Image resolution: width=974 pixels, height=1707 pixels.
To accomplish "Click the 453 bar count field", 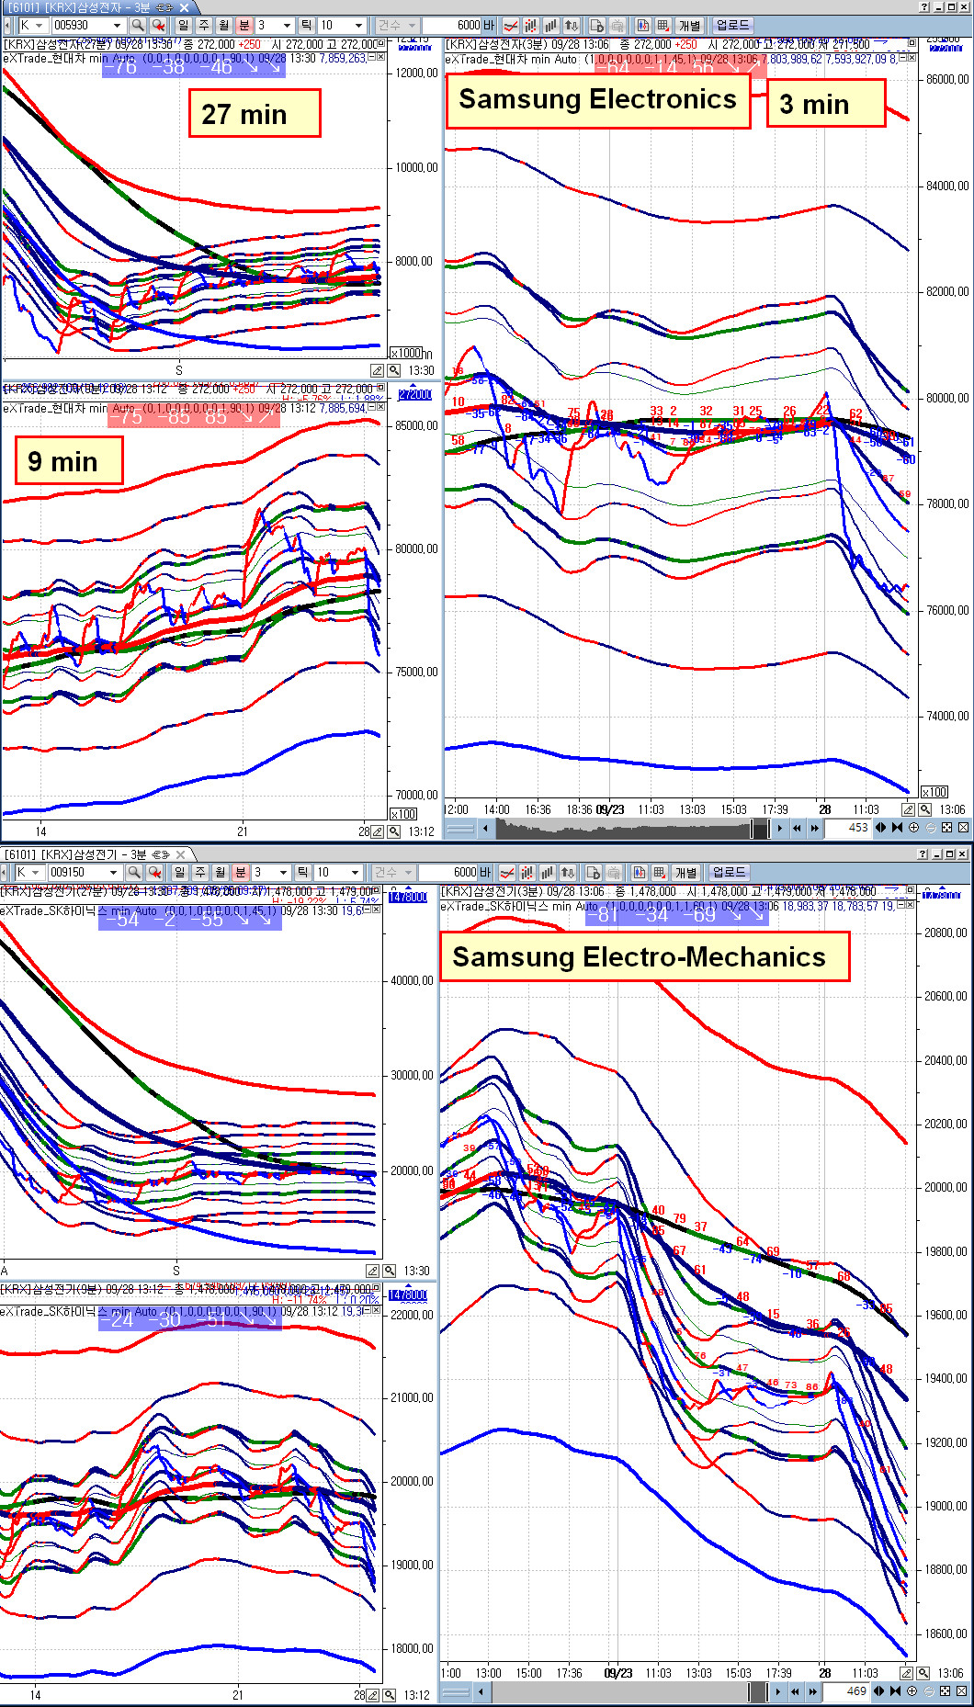I will point(846,828).
